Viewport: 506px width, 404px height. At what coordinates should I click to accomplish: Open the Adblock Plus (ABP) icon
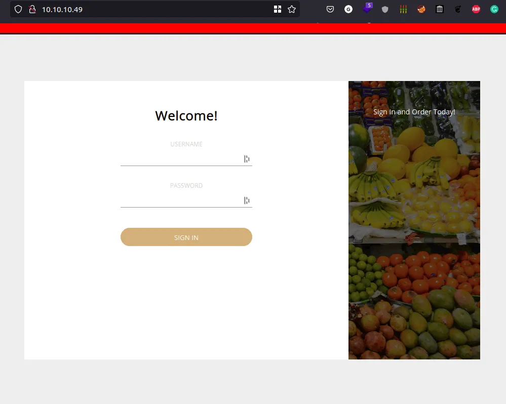pyautogui.click(x=476, y=9)
